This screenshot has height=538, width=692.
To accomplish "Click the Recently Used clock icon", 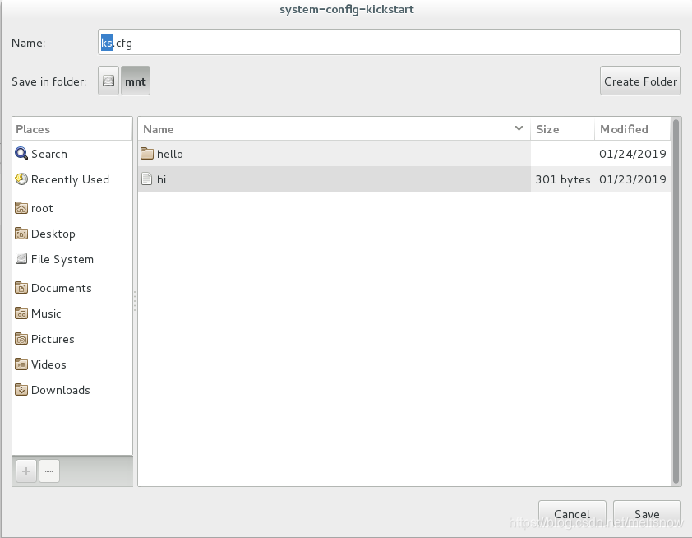I will [21, 179].
